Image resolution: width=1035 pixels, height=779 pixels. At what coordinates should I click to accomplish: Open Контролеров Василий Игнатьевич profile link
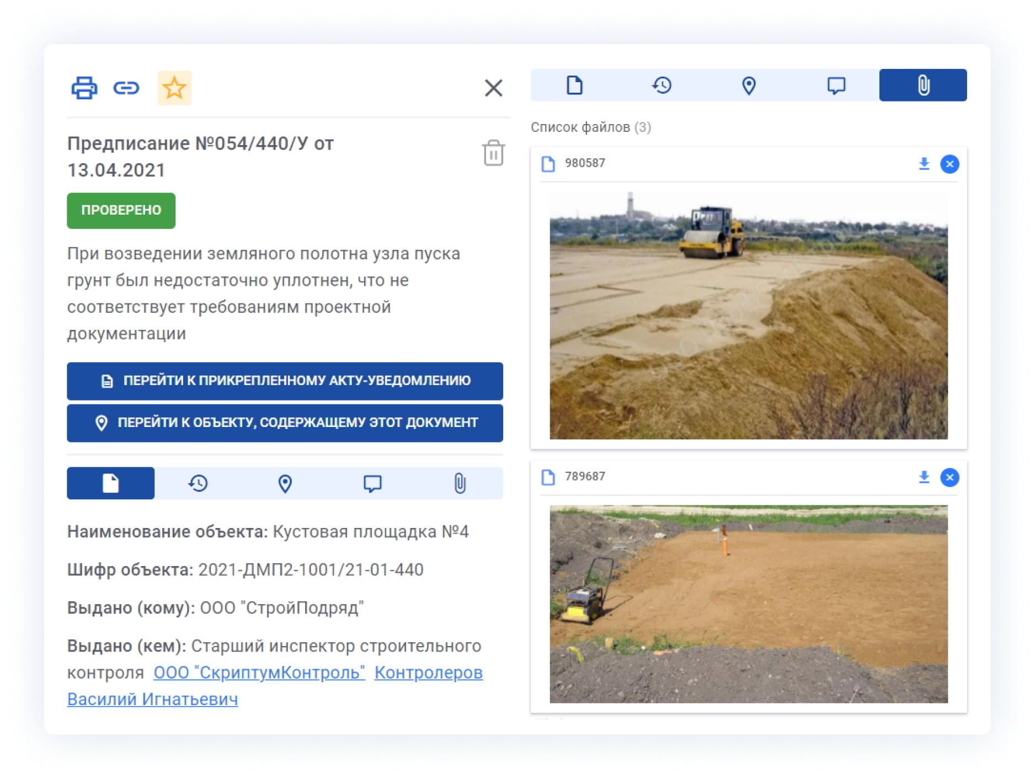tap(275, 686)
